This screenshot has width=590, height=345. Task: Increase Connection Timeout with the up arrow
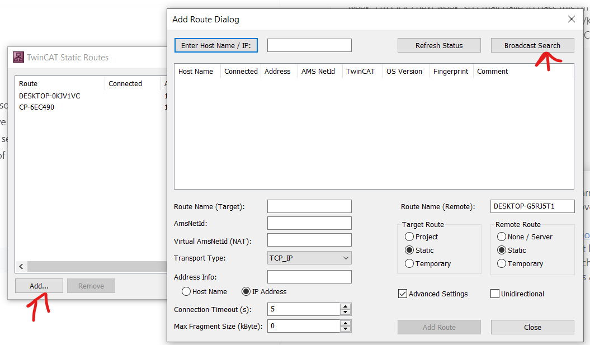[x=345, y=306]
